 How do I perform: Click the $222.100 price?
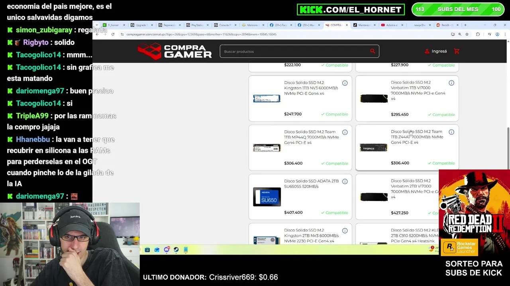[x=292, y=65]
